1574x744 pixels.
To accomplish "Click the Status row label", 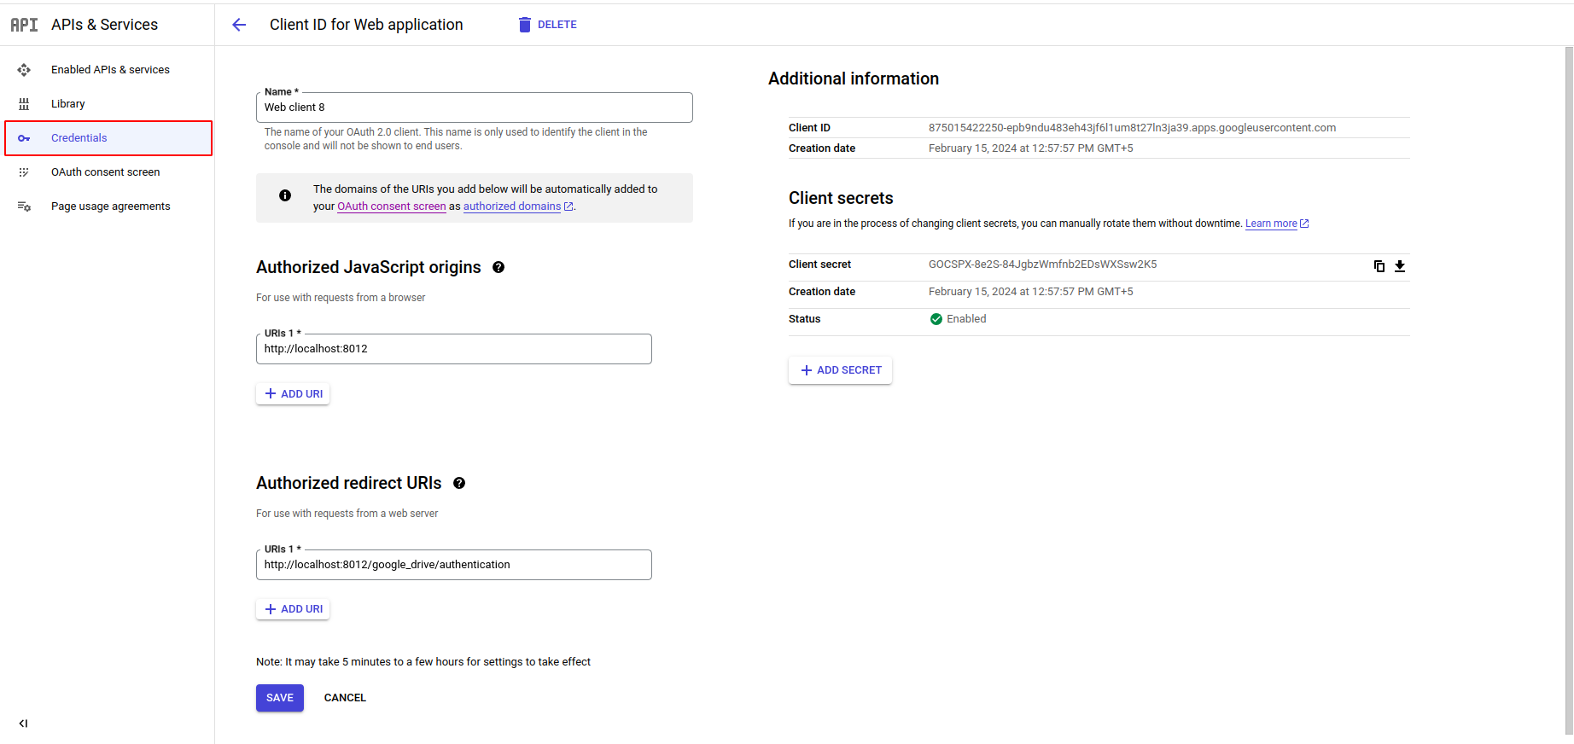I will pos(804,319).
